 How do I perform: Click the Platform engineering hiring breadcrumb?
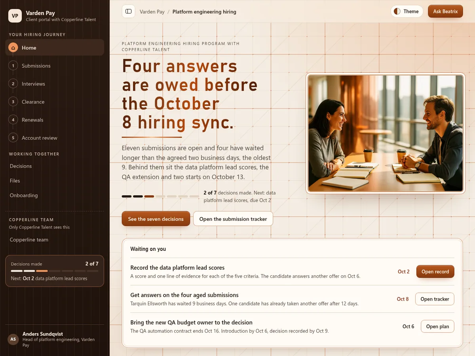click(204, 12)
